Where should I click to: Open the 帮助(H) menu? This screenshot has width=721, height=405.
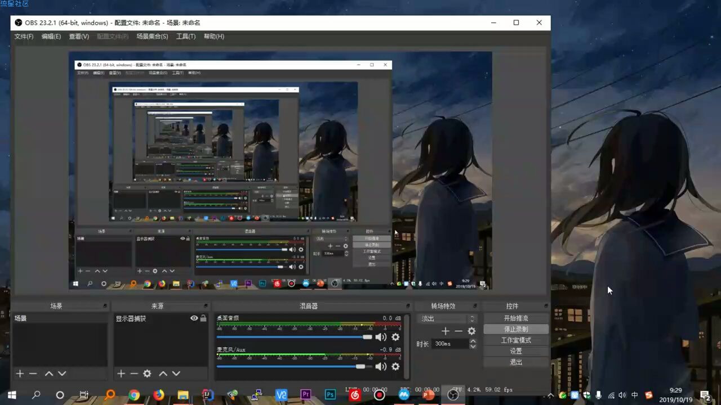click(214, 37)
